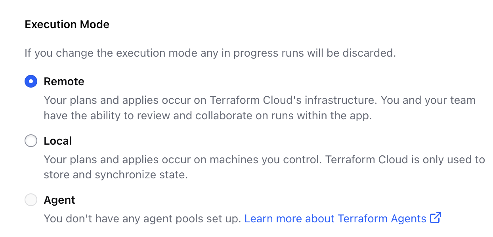Select the Remote execution mode radio button
Screen dimensions: 493x237
point(31,81)
